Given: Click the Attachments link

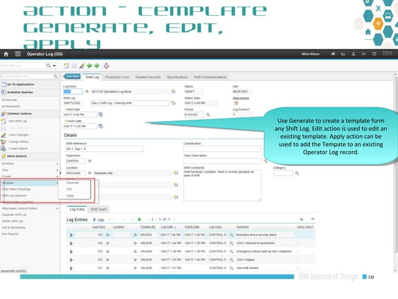Looking at the screenshot, I should [x=241, y=98].
